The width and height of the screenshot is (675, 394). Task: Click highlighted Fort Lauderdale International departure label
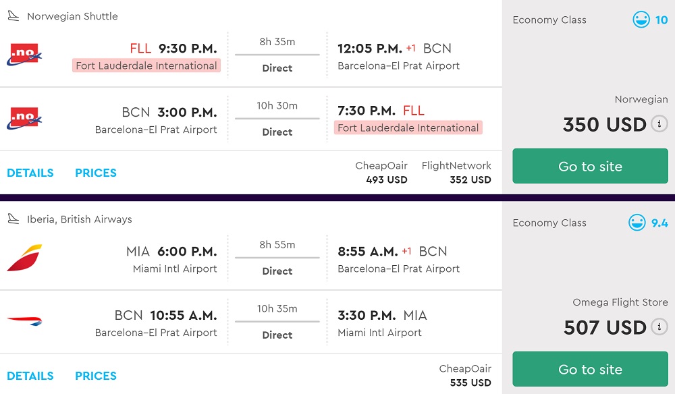click(146, 65)
